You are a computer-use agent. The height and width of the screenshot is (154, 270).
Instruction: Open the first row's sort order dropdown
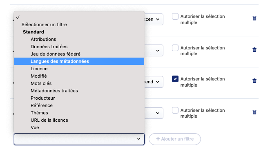point(154,20)
